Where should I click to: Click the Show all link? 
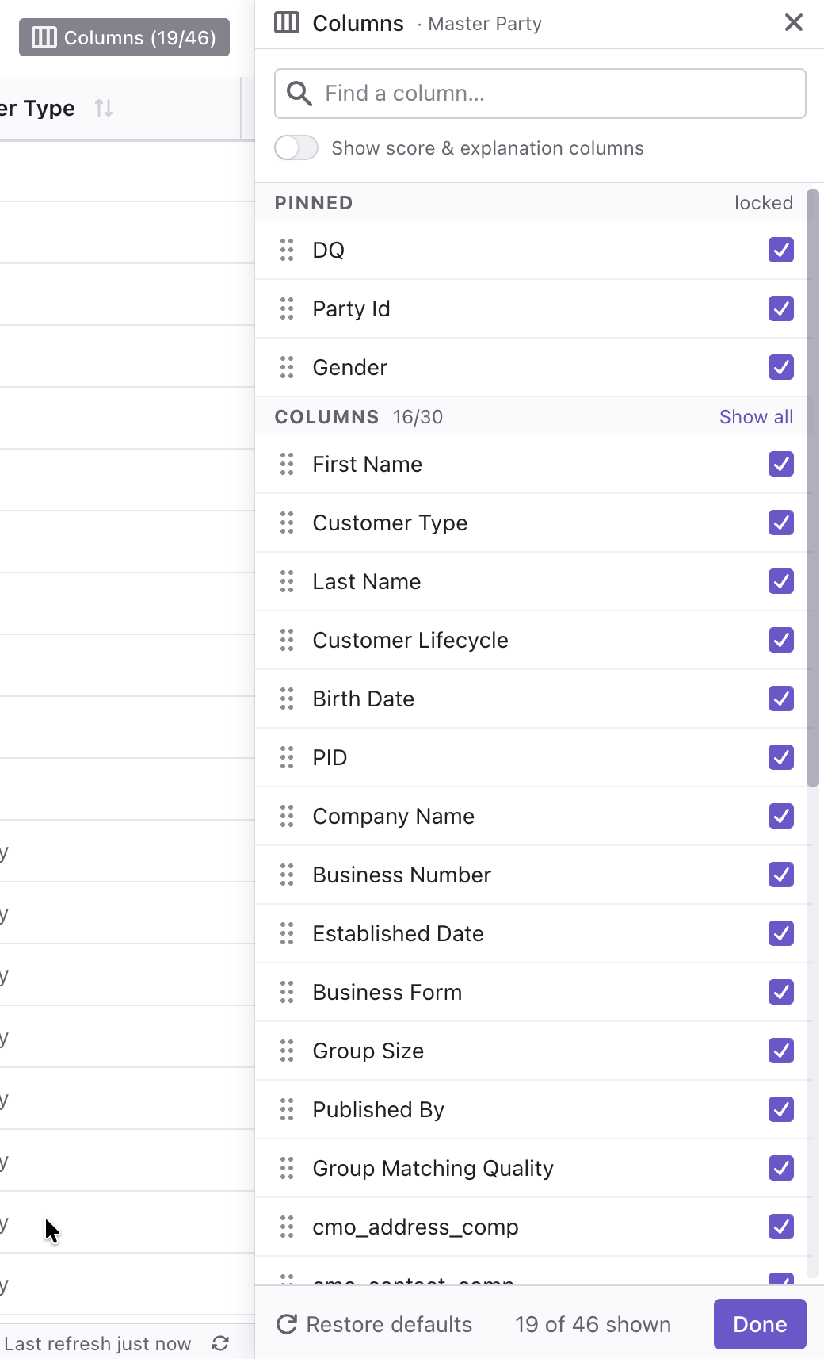tap(756, 417)
